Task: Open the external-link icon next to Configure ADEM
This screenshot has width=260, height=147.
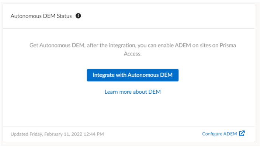Action: 242,133
